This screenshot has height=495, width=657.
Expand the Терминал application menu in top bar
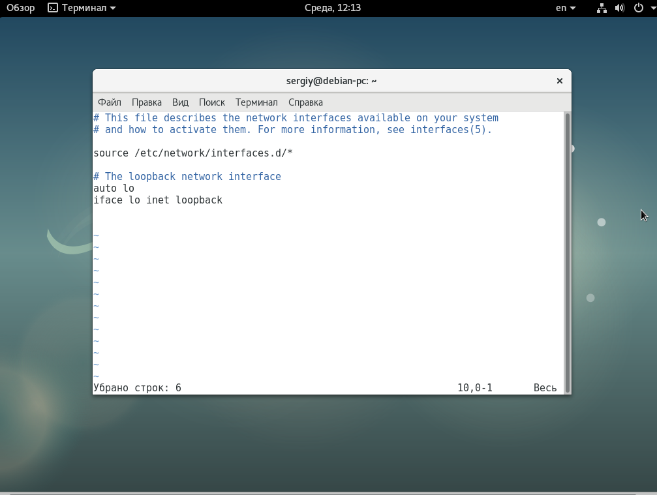(x=82, y=8)
